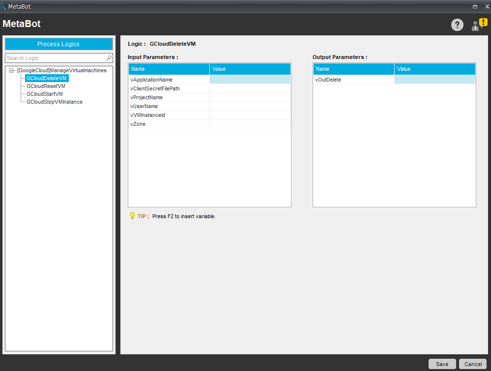
Task: Select GCloudStartVM logic in tree
Action: point(44,94)
